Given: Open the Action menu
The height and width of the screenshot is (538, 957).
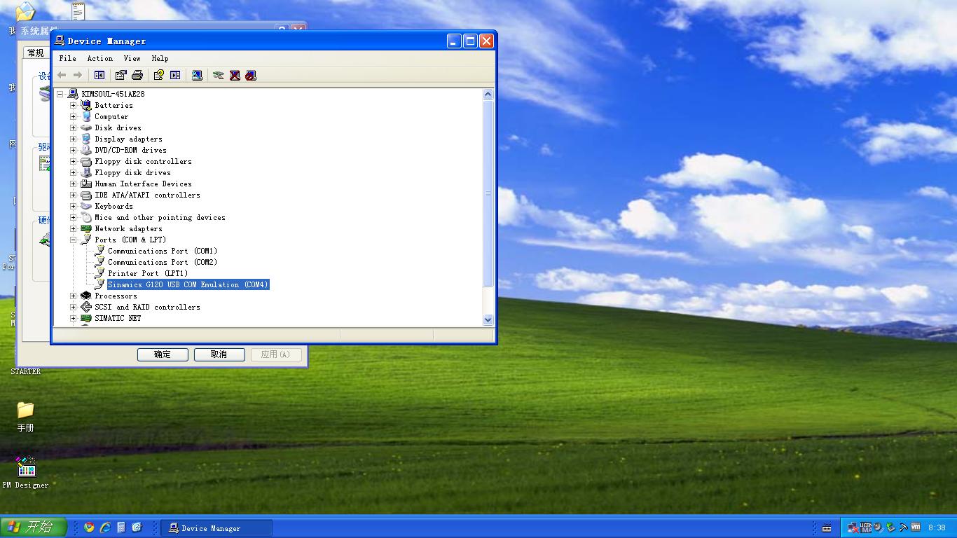Looking at the screenshot, I should tap(100, 58).
